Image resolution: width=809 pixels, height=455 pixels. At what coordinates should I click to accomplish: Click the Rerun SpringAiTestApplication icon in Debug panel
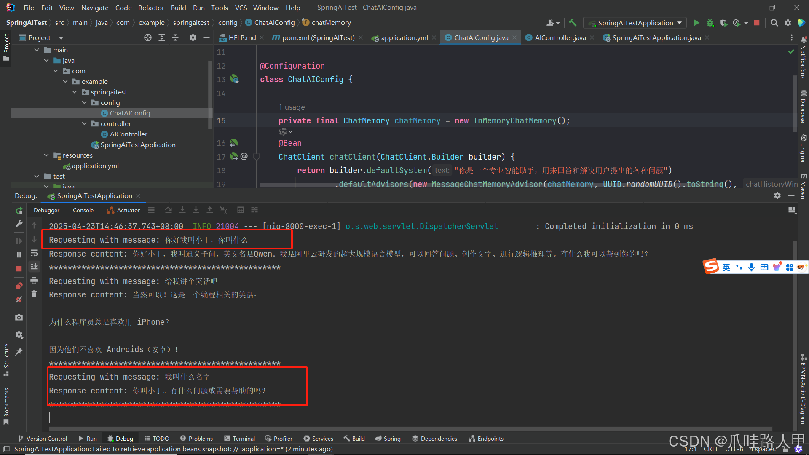[x=19, y=210]
